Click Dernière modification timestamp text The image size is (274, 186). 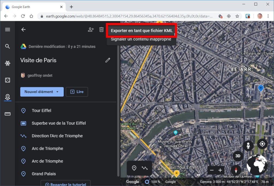[x=62, y=47]
